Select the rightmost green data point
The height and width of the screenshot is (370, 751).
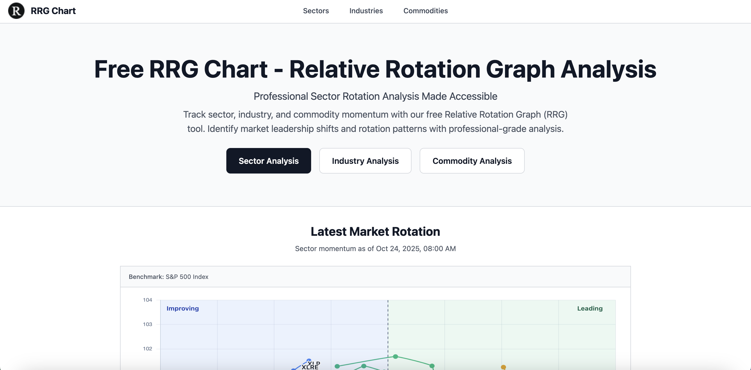tap(432, 366)
